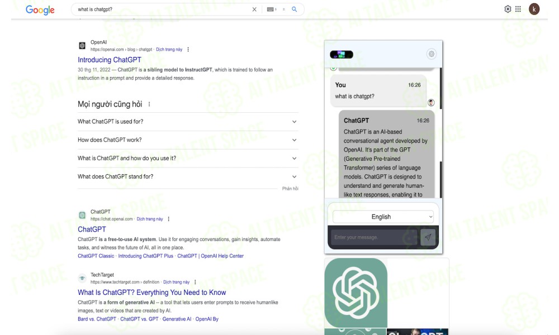Open the ChatGPT logo image thumbnail
559x335 pixels.
coord(356,293)
